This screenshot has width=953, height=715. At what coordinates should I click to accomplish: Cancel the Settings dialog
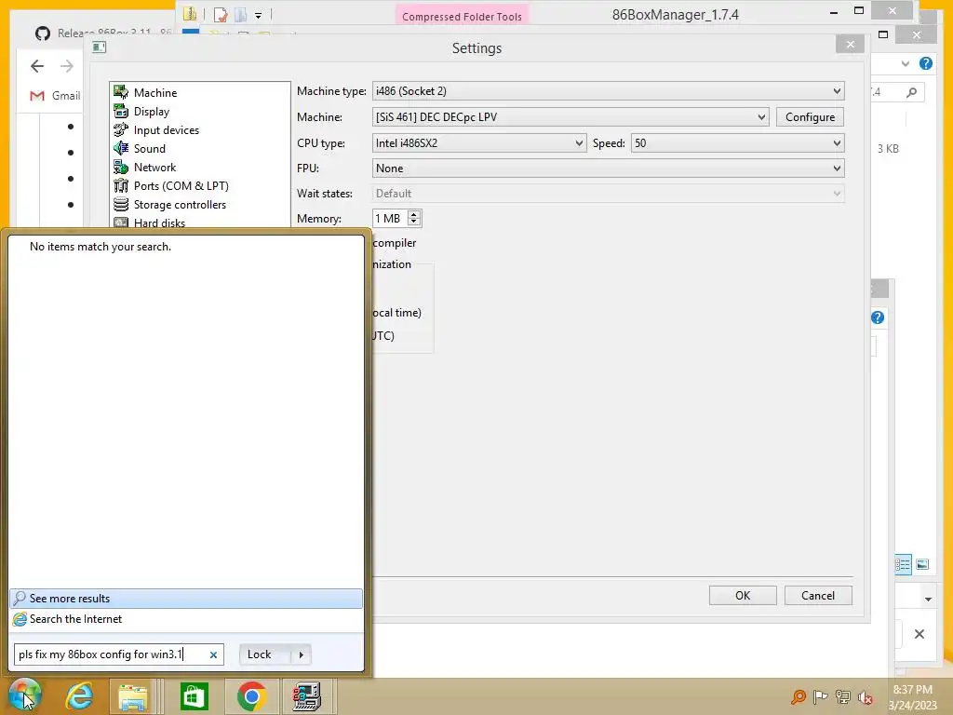click(x=818, y=595)
